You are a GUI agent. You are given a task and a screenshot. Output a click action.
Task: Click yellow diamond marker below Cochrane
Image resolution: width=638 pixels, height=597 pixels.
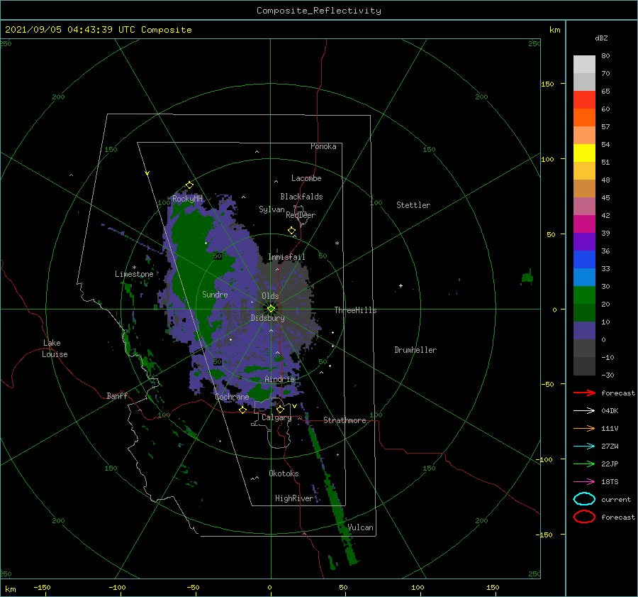click(x=243, y=410)
